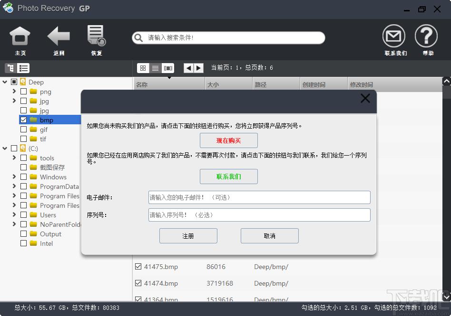The image size is (451, 316).
Task: Focus the 电子邮件 email input field
Action: click(259, 197)
